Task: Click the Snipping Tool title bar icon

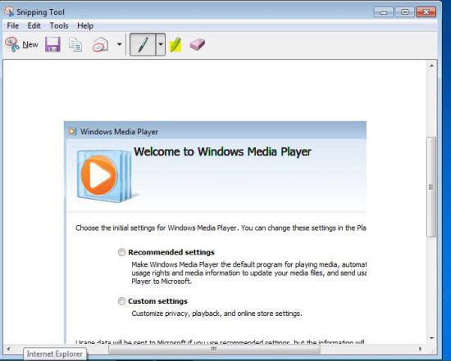Action: (9, 11)
